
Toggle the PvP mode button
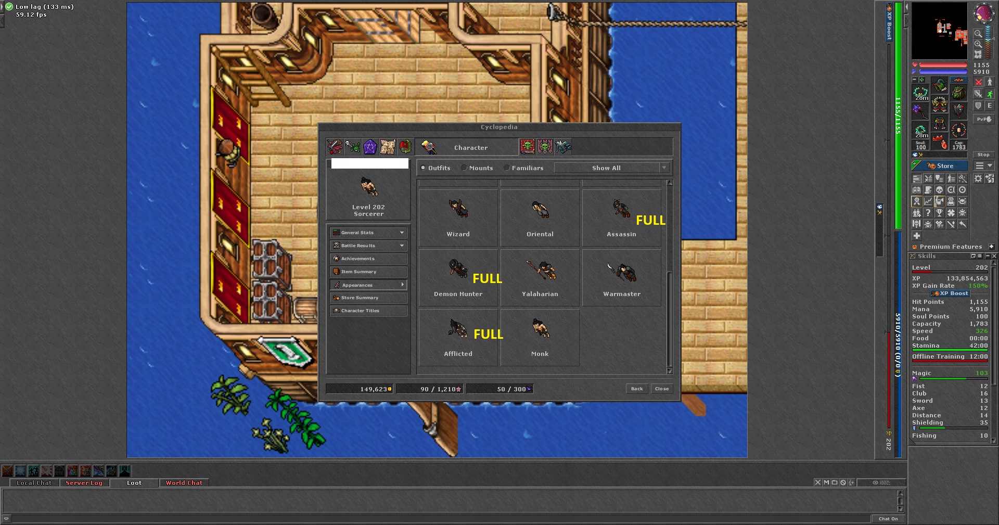click(x=983, y=119)
